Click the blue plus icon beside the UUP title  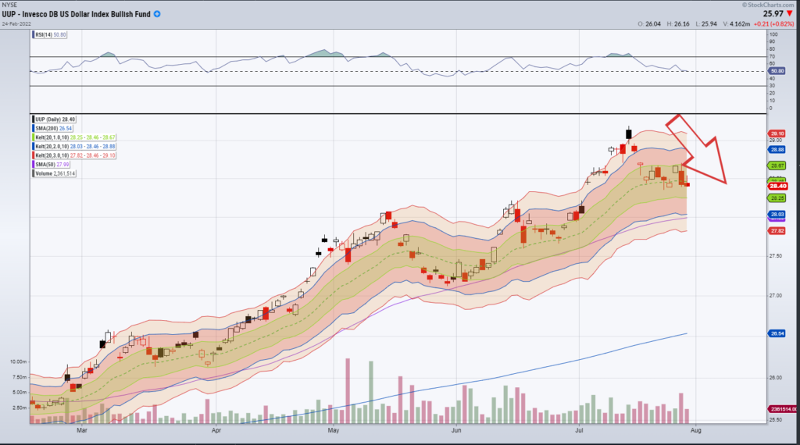[157, 14]
